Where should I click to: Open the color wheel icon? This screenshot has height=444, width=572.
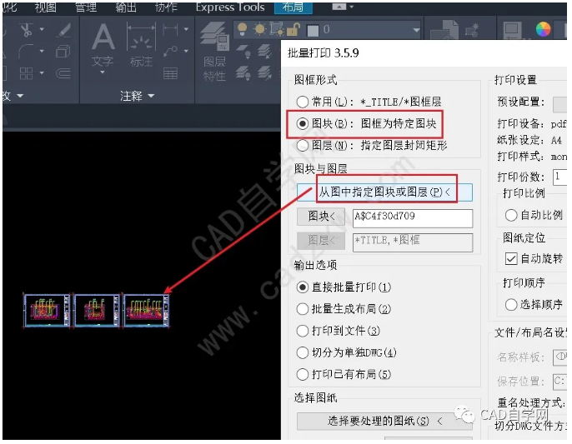[543, 29]
